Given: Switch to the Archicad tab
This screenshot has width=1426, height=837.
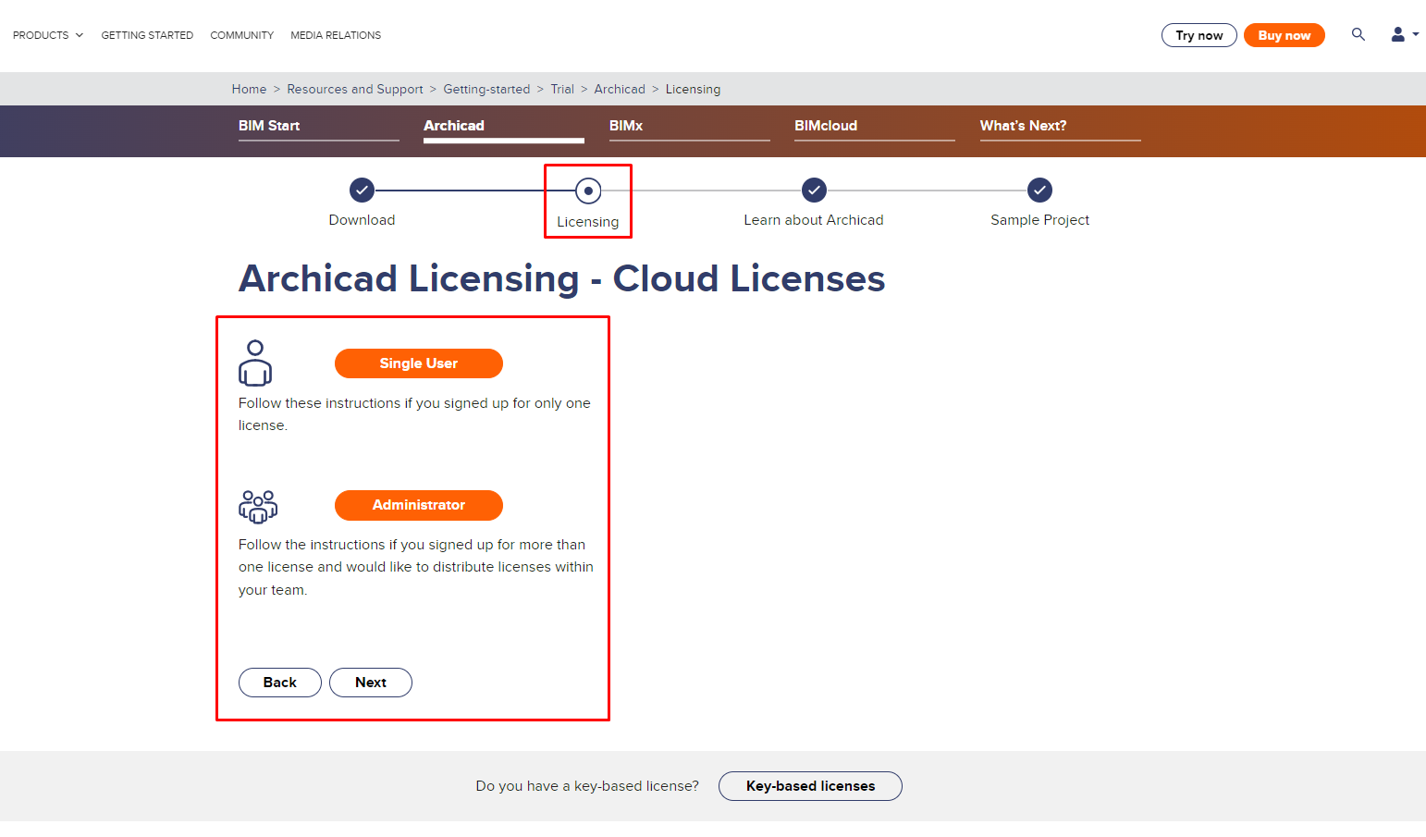Looking at the screenshot, I should (x=503, y=127).
